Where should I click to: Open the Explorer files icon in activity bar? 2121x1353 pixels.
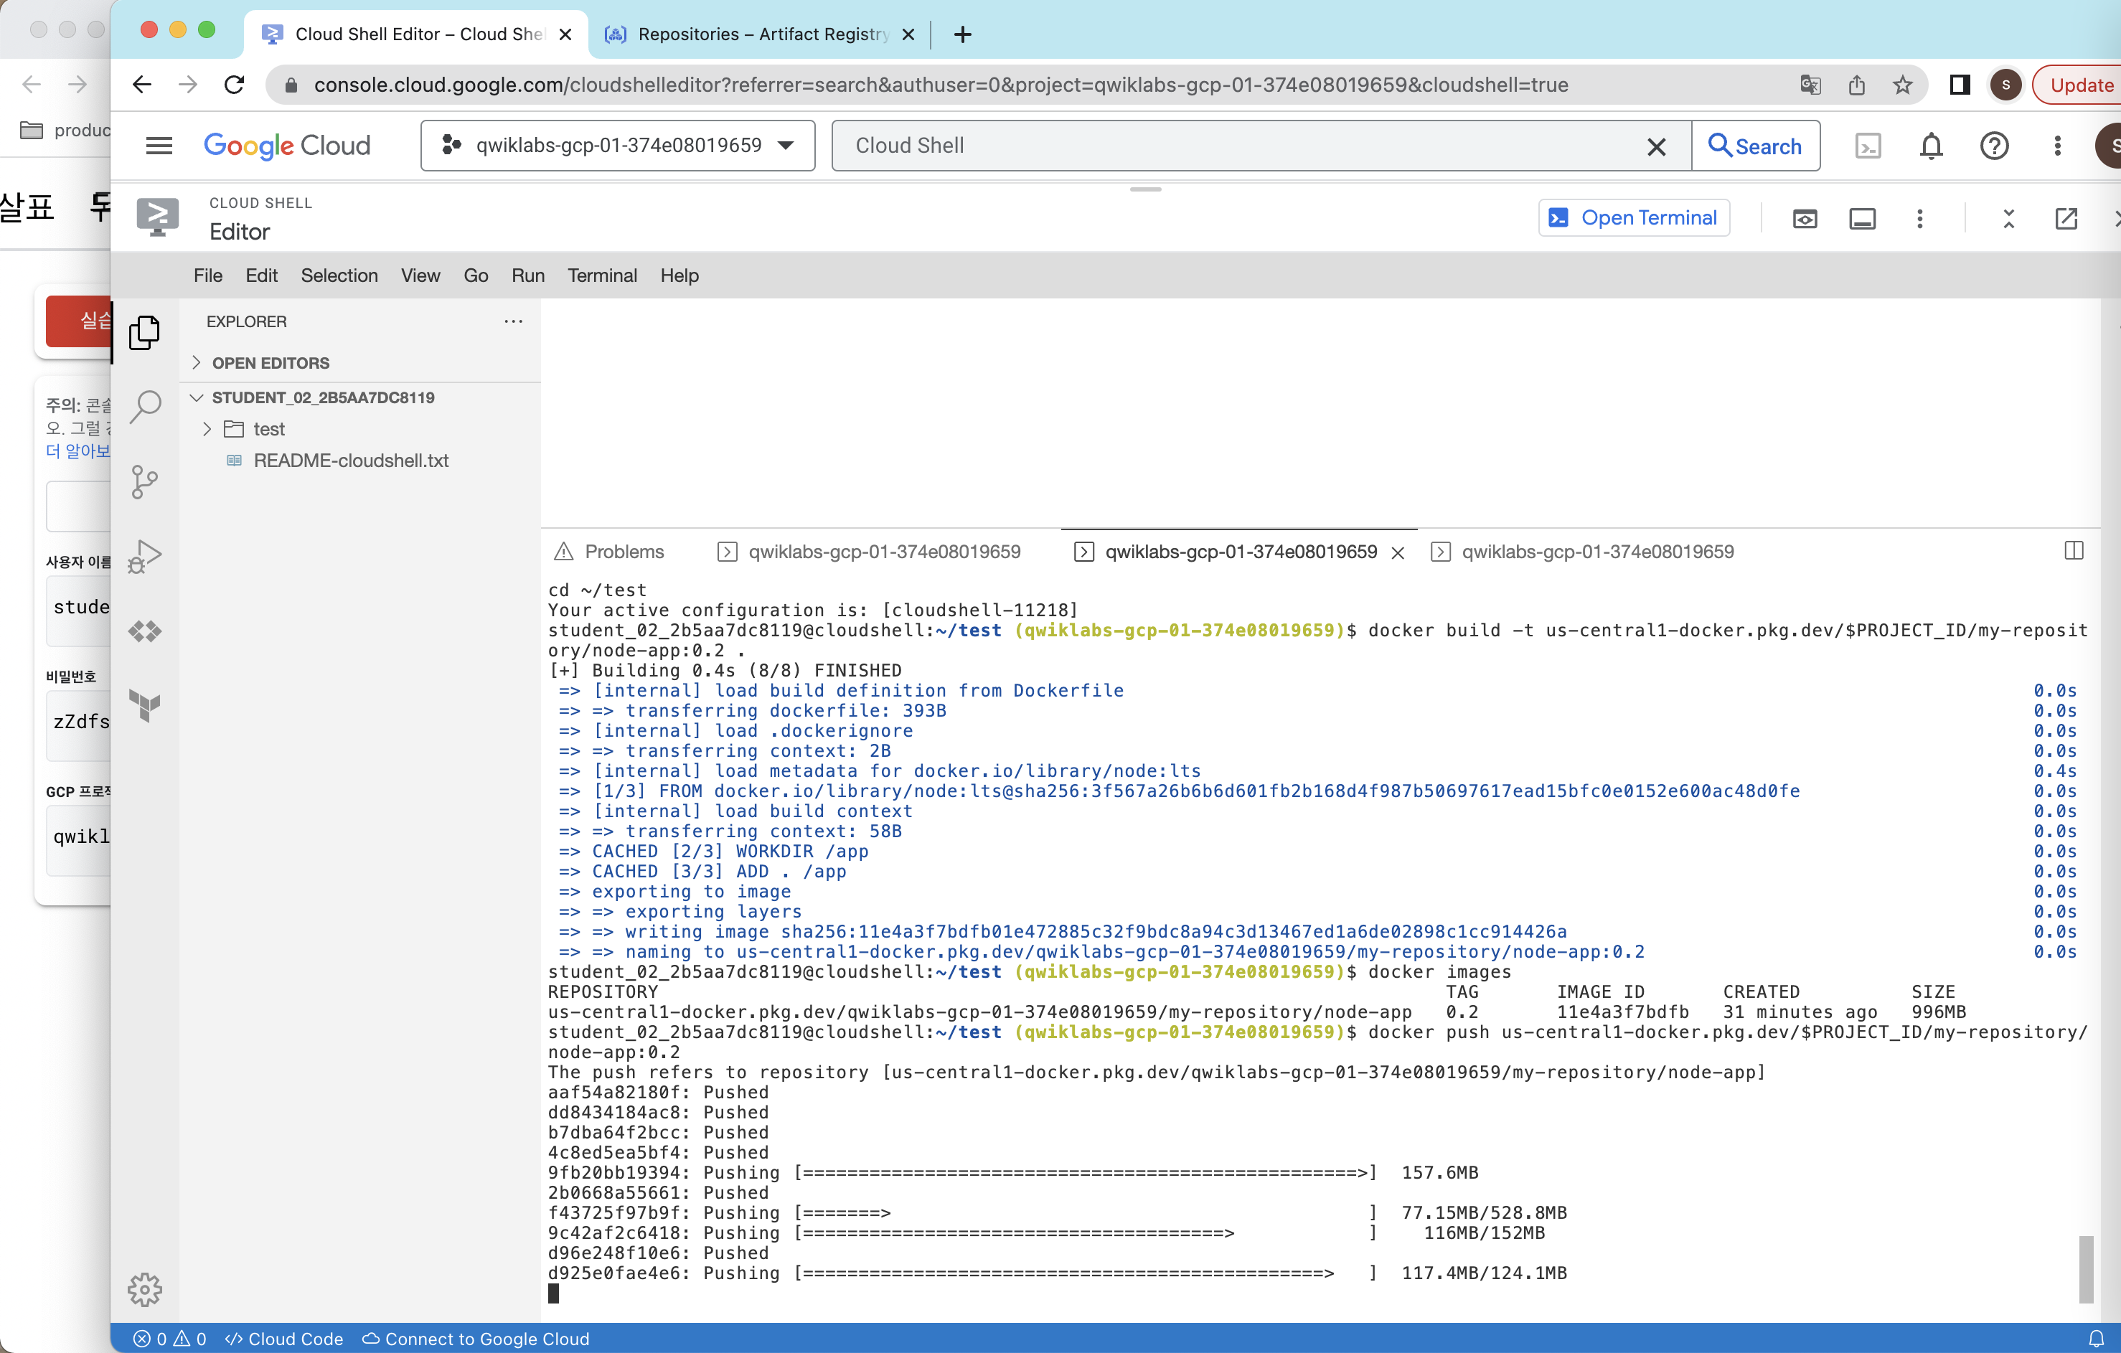(x=144, y=332)
